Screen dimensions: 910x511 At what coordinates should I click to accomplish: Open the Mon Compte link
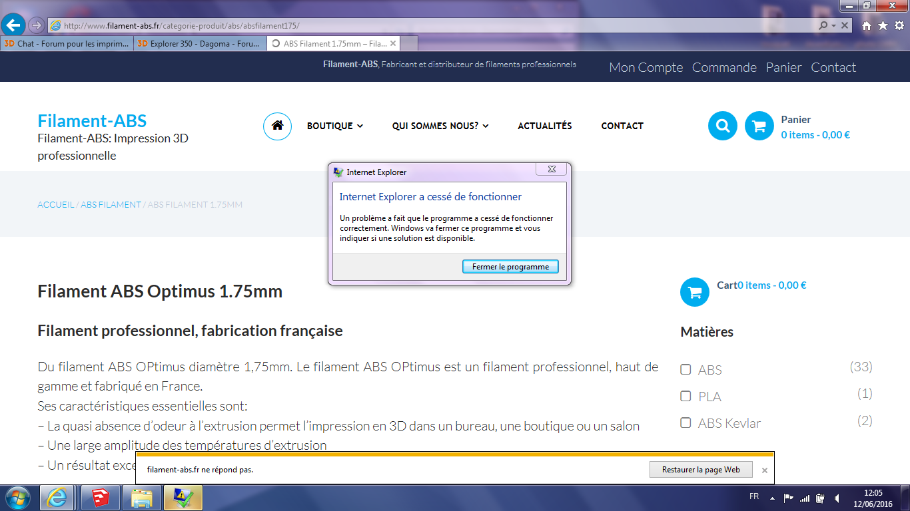tap(646, 67)
